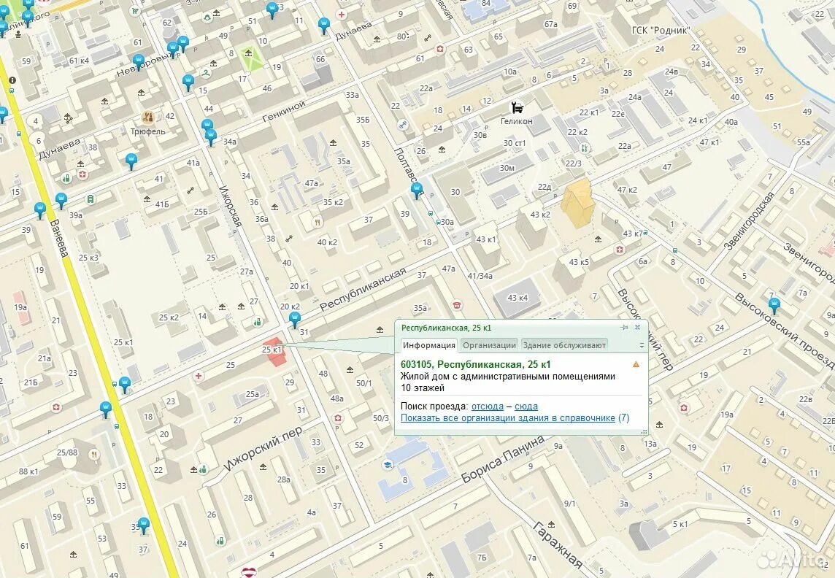This screenshot has height=578, width=835.
Task: Click the red telephone icon near 35а
Action: (457, 305)
